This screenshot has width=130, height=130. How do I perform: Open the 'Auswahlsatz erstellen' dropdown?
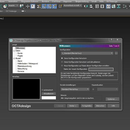pos(73,5)
